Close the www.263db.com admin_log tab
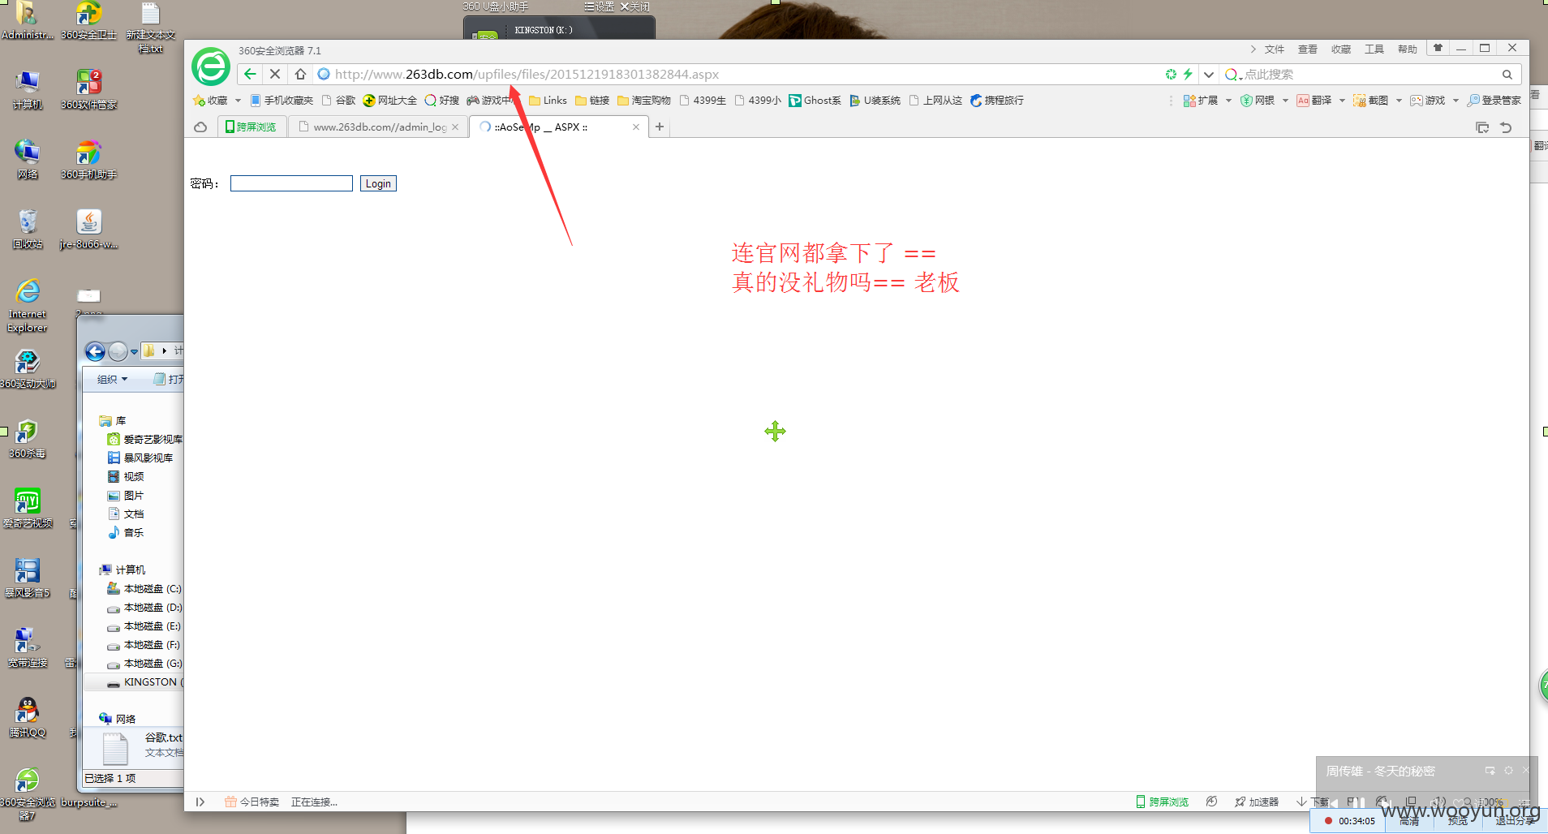The height and width of the screenshot is (834, 1548). 455,127
